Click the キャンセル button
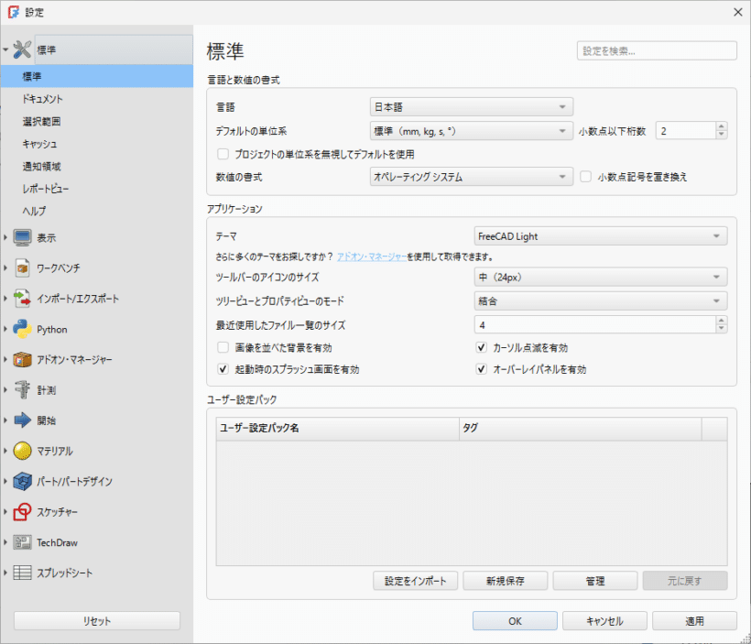751x644 pixels. [x=604, y=621]
